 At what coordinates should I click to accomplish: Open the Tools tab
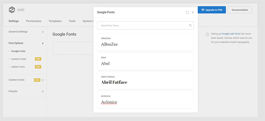tap(72, 21)
